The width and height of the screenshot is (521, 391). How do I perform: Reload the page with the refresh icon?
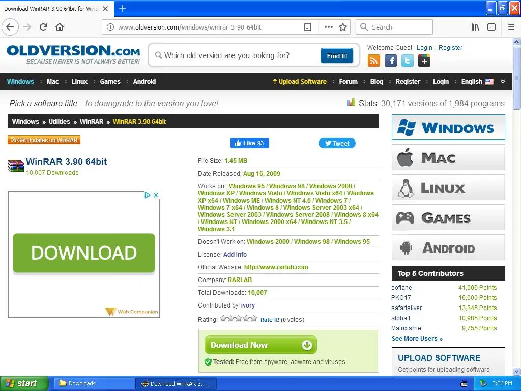pyautogui.click(x=43, y=27)
